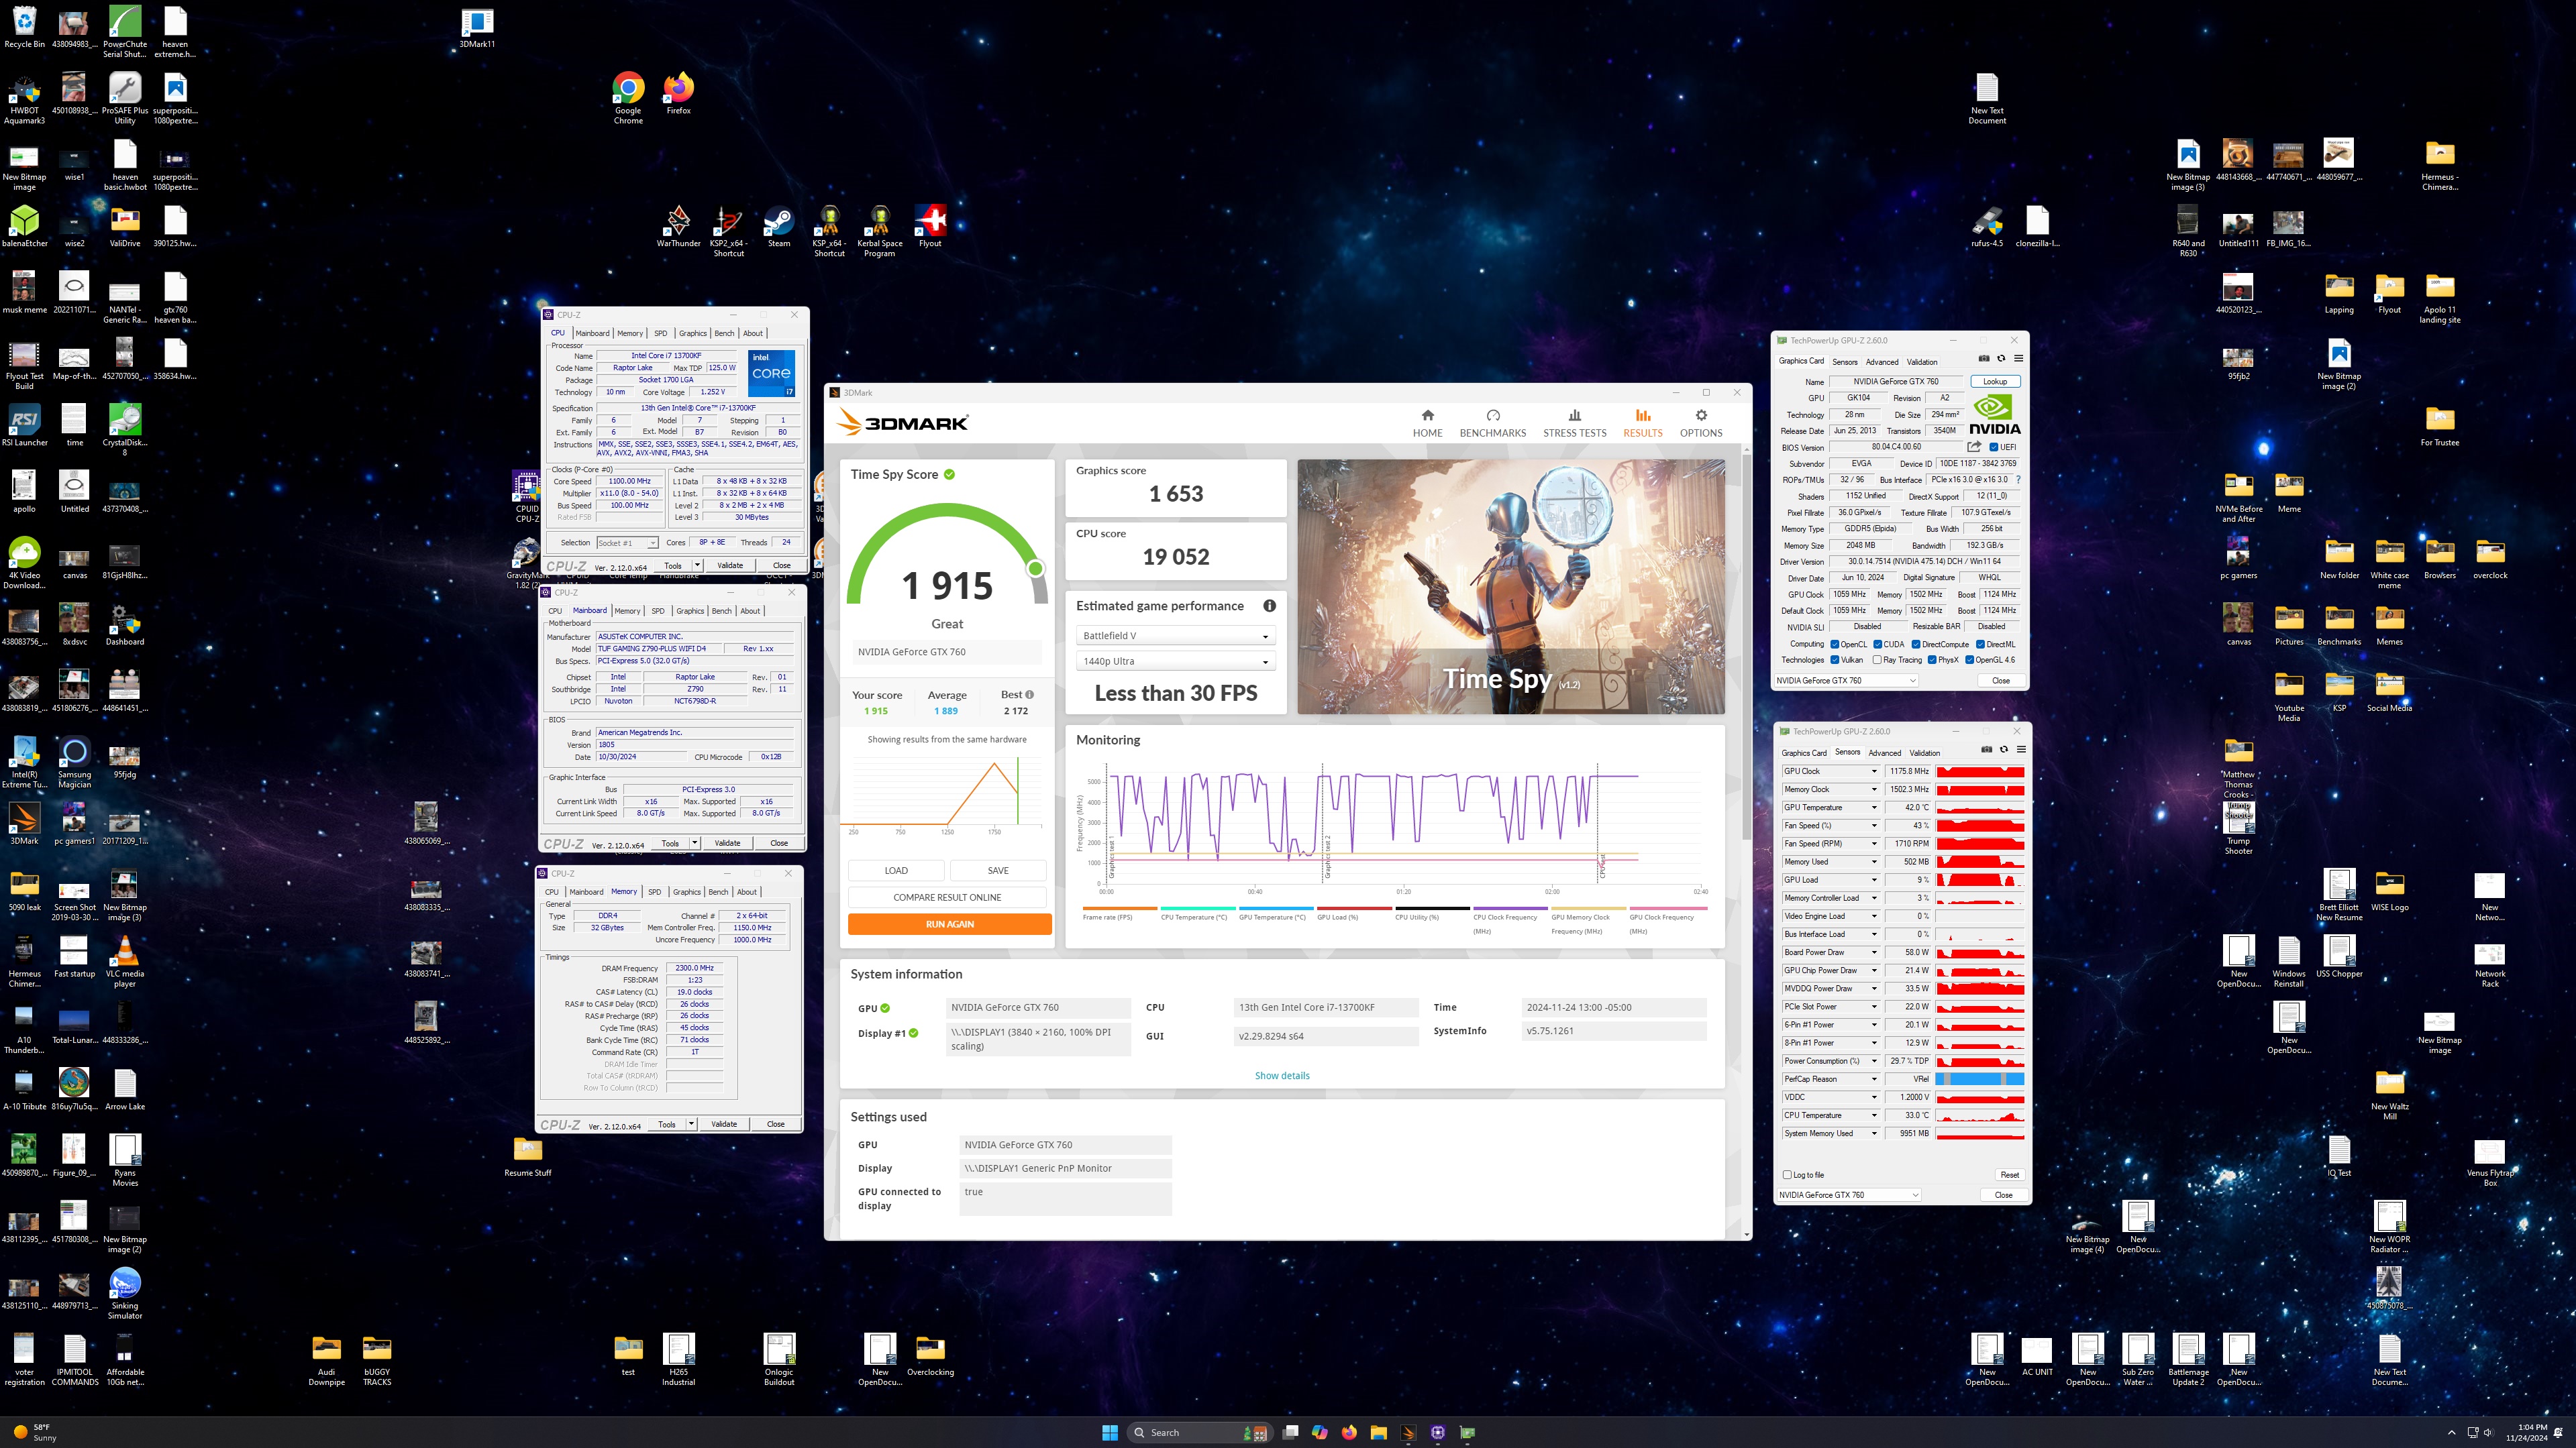Take screenshot with upper GPU-Z camera icon
The image size is (2576, 1448).
1984,359
